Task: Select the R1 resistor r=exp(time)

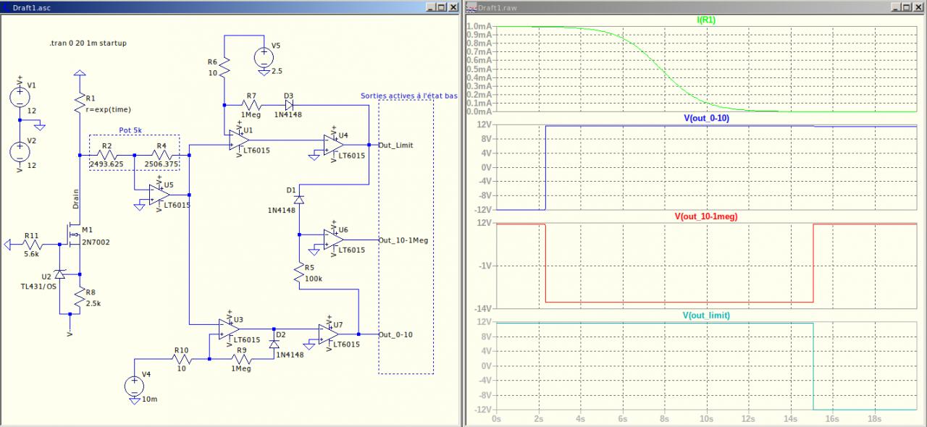Action: [79, 103]
